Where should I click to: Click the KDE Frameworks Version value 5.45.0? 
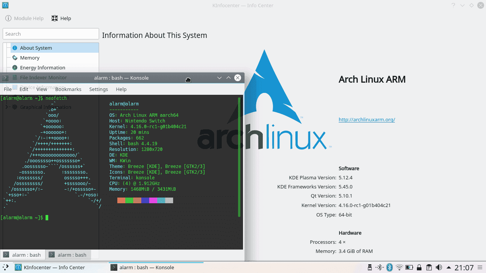tap(346, 187)
